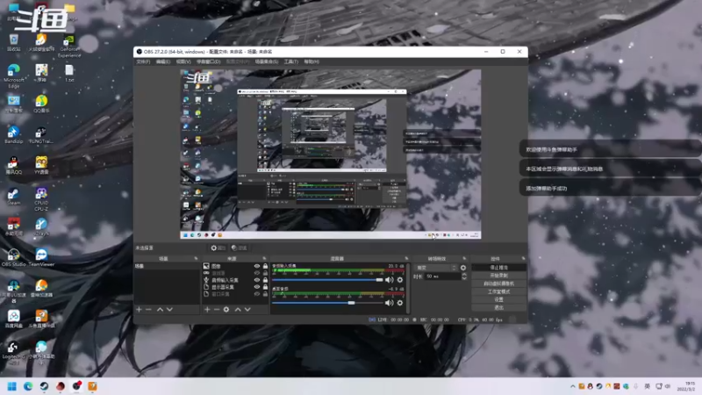This screenshot has width=702, height=395.
Task: Move scene up in Scenes panel
Action: click(160, 310)
